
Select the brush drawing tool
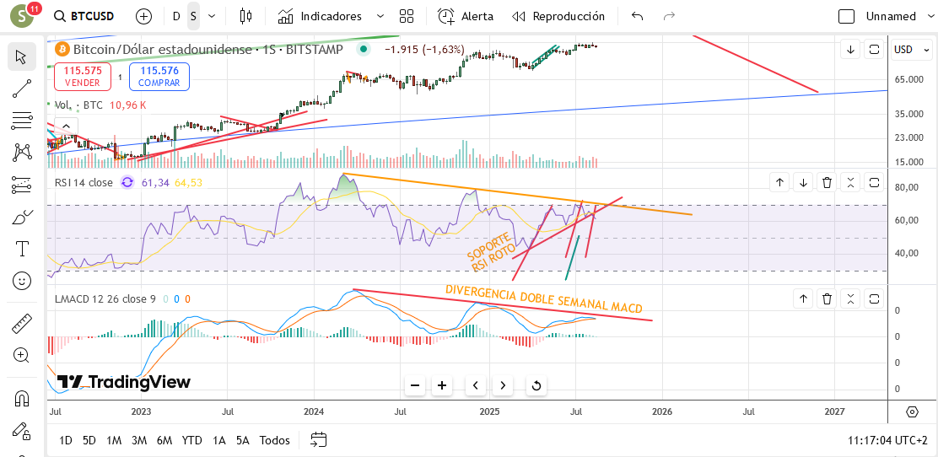click(x=22, y=217)
